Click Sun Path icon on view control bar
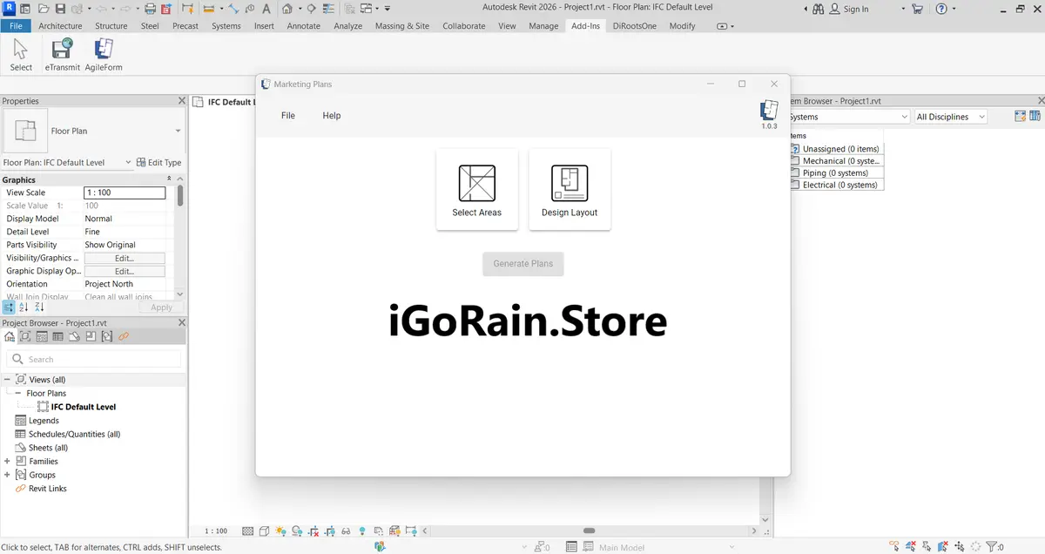1045x554 pixels. click(280, 530)
